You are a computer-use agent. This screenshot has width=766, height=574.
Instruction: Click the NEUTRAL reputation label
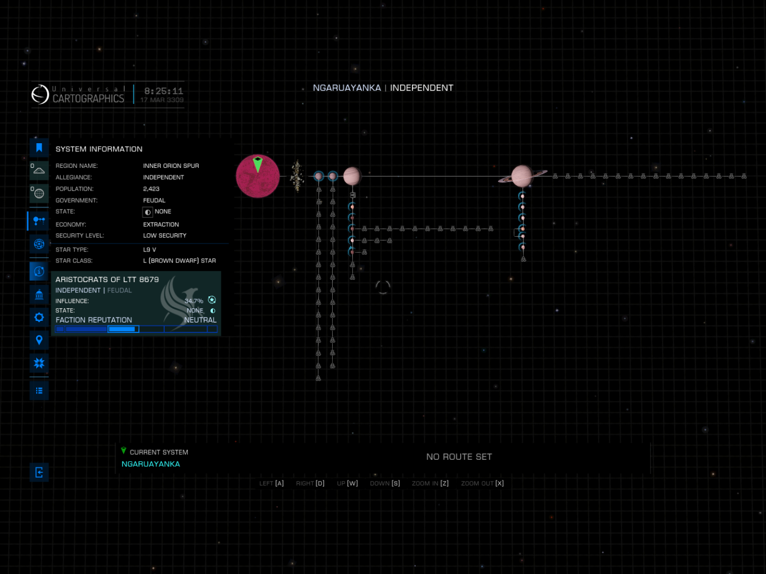(200, 320)
